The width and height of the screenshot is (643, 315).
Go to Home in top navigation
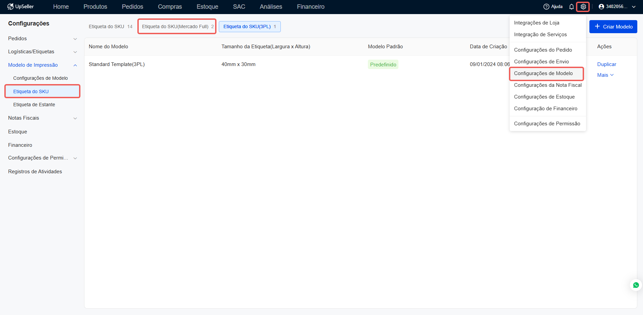point(61,7)
